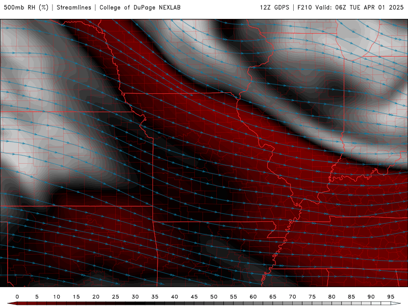This screenshot has height=306, width=408.
Task: Click the "55" label on the color scale
Action: pyautogui.click(x=234, y=297)
